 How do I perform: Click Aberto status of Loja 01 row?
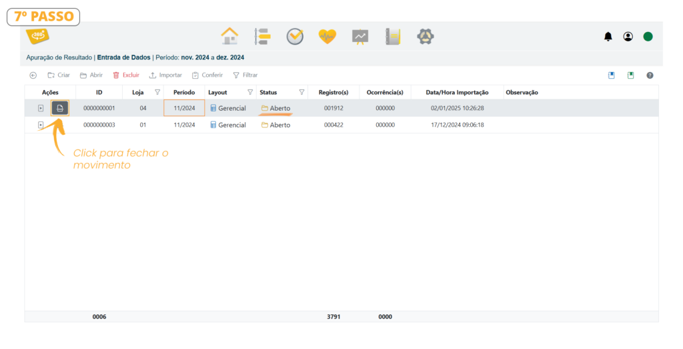click(275, 125)
